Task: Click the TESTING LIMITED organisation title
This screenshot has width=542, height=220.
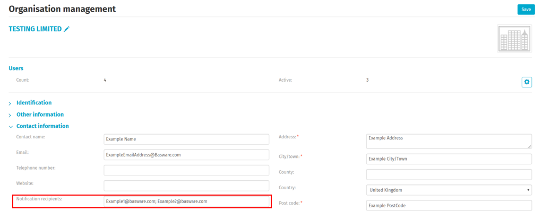Action: pyautogui.click(x=35, y=29)
